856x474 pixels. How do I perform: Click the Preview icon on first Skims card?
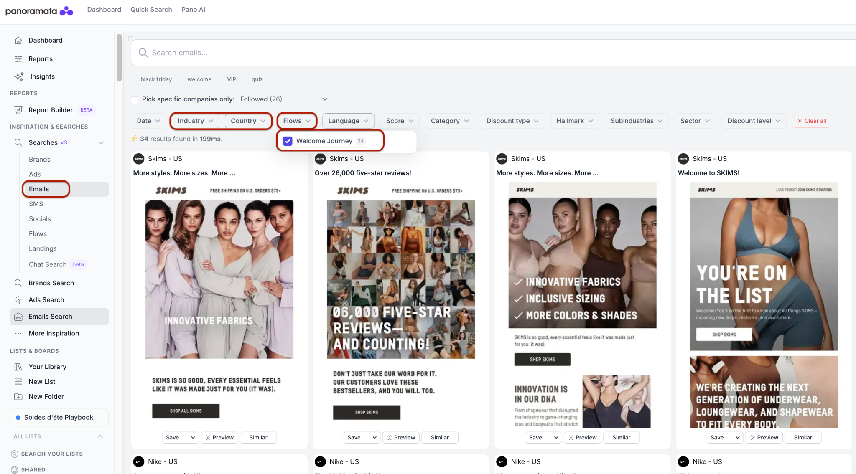pos(208,438)
